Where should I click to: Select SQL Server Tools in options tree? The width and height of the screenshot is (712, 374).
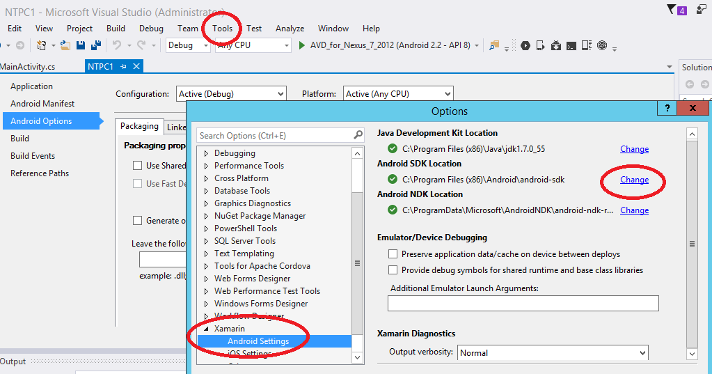(x=245, y=241)
